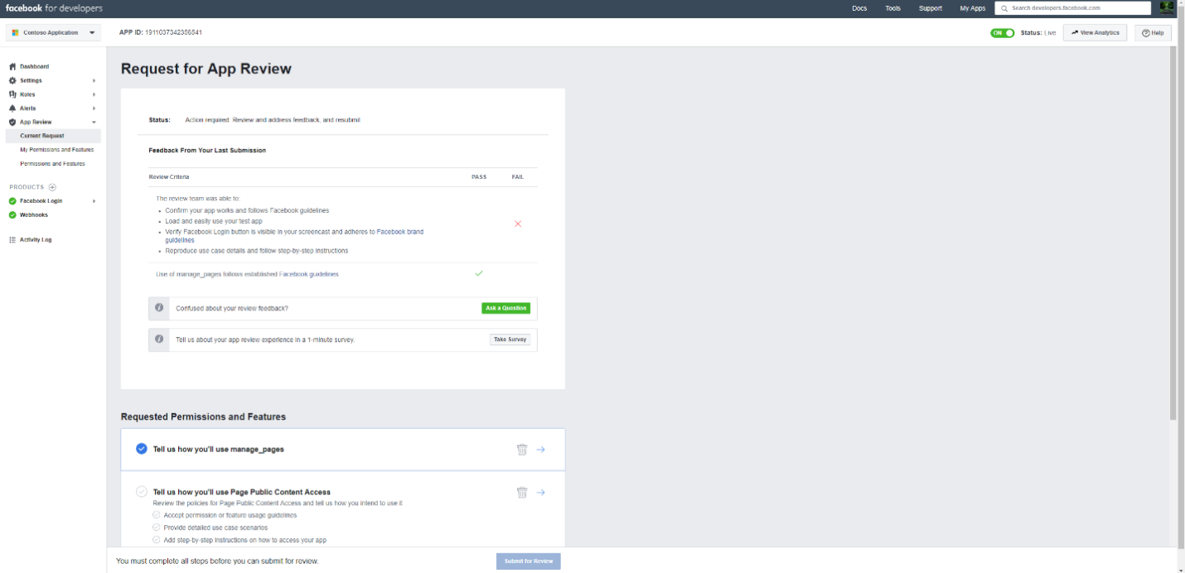Turn off the app's ON status toggle
This screenshot has height=573, width=1185.
[x=1002, y=32]
